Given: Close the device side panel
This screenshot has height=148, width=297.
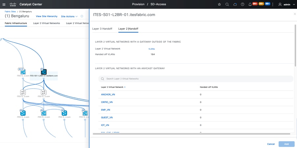Looking at the screenshot, I should point(295,14).
